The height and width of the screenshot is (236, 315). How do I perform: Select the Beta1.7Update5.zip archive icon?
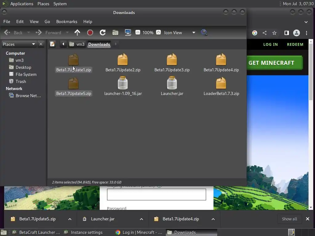click(73, 83)
